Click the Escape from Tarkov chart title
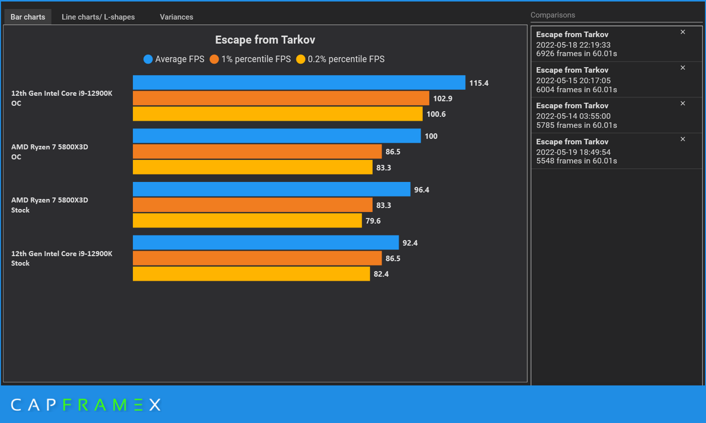Image resolution: width=706 pixels, height=423 pixels. point(265,40)
